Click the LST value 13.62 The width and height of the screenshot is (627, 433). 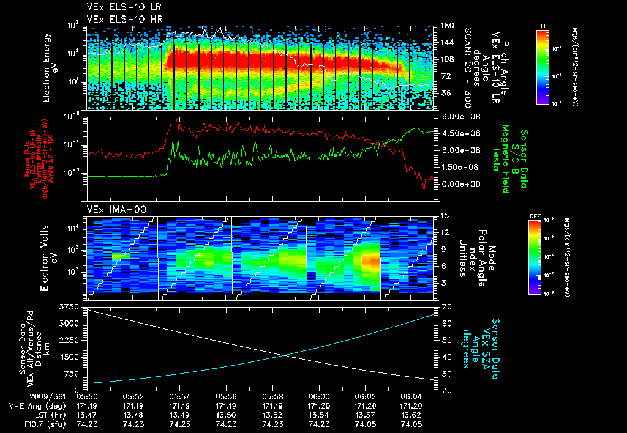click(411, 415)
